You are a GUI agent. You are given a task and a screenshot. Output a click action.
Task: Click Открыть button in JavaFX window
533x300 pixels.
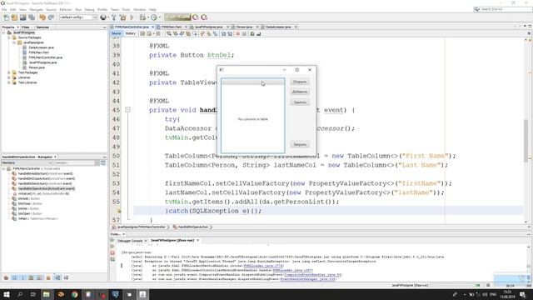[300, 82]
